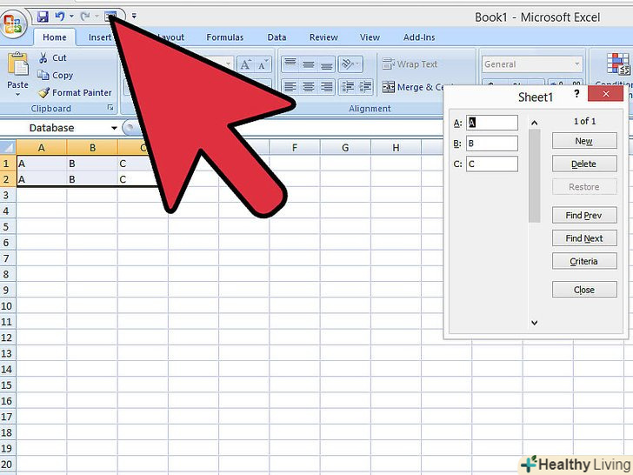Image resolution: width=633 pixels, height=475 pixels.
Task: Click the Find Next button
Action: pyautogui.click(x=584, y=237)
